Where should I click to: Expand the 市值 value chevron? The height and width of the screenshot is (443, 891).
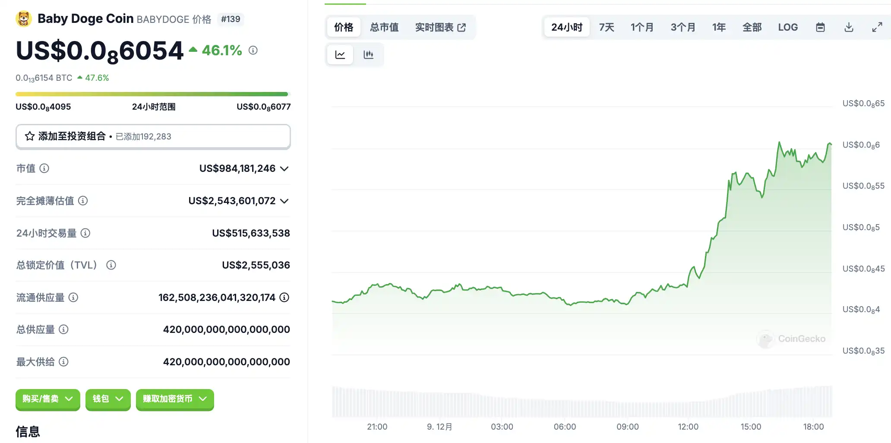pyautogui.click(x=284, y=169)
